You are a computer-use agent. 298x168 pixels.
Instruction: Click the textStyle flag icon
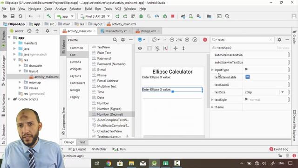[x=246, y=99]
